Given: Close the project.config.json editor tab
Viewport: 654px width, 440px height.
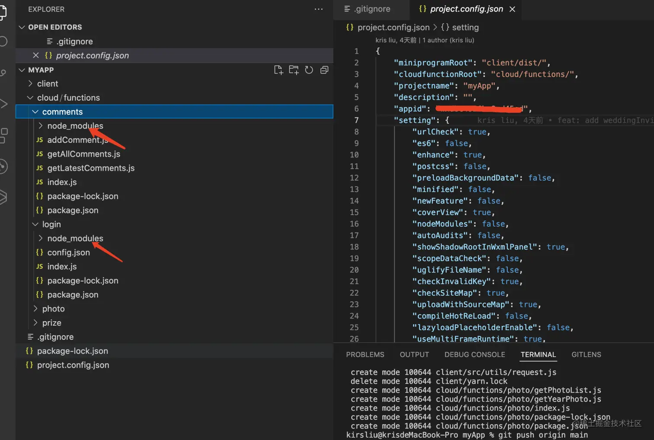Looking at the screenshot, I should (x=512, y=9).
